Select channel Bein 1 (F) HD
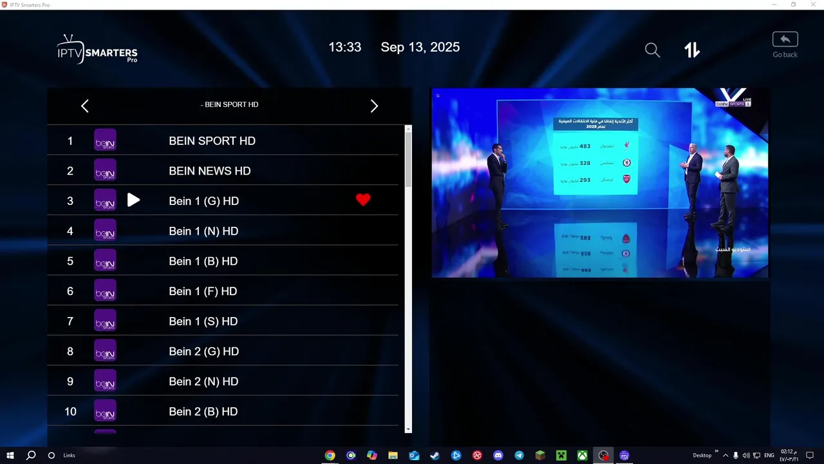The width and height of the screenshot is (824, 464). click(x=223, y=291)
